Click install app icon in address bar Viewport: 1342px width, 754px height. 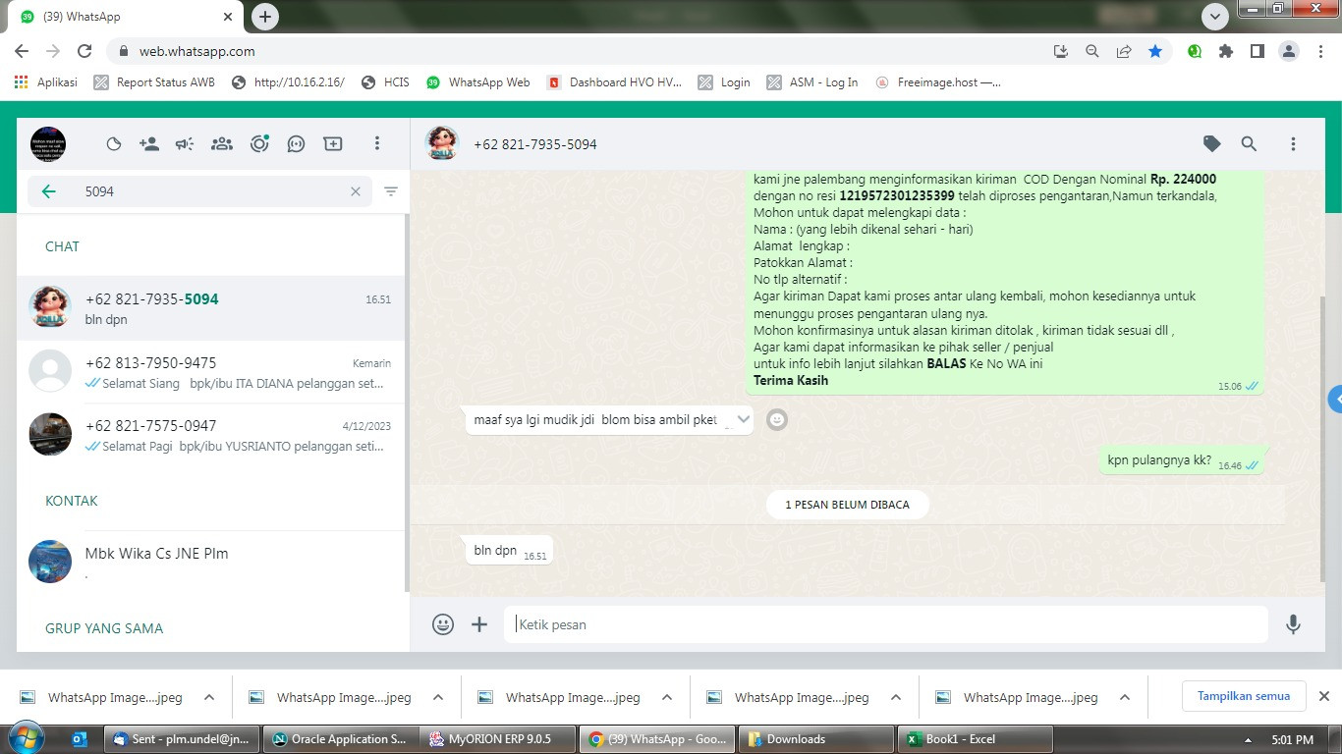(x=1060, y=51)
